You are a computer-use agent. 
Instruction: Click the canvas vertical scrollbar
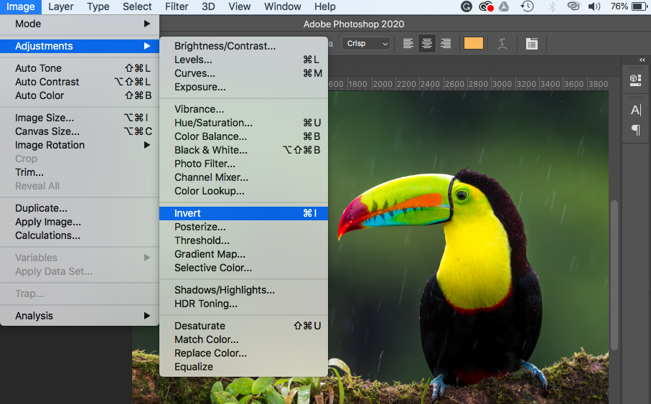pos(614,275)
